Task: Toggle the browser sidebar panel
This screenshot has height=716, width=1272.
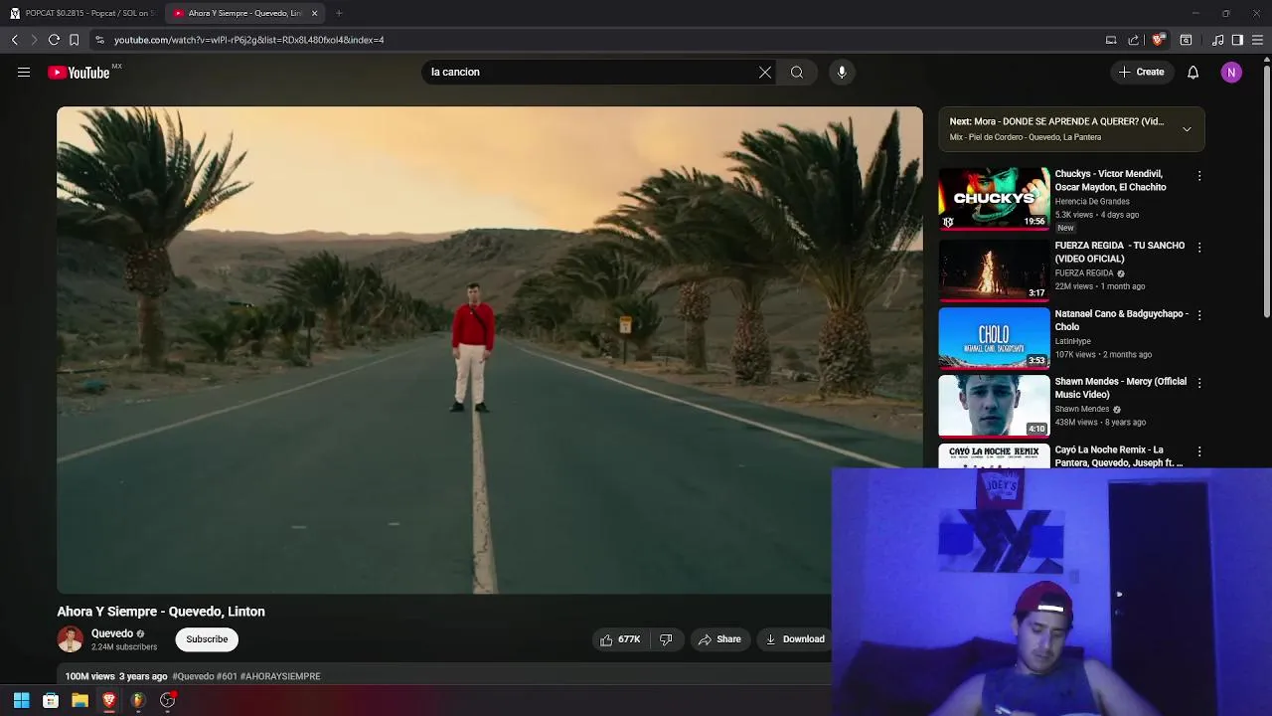Action: [1237, 40]
